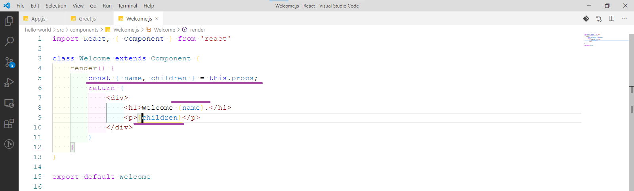Click 'default' keyword on line 15
The image size is (634, 191).
click(x=99, y=177)
